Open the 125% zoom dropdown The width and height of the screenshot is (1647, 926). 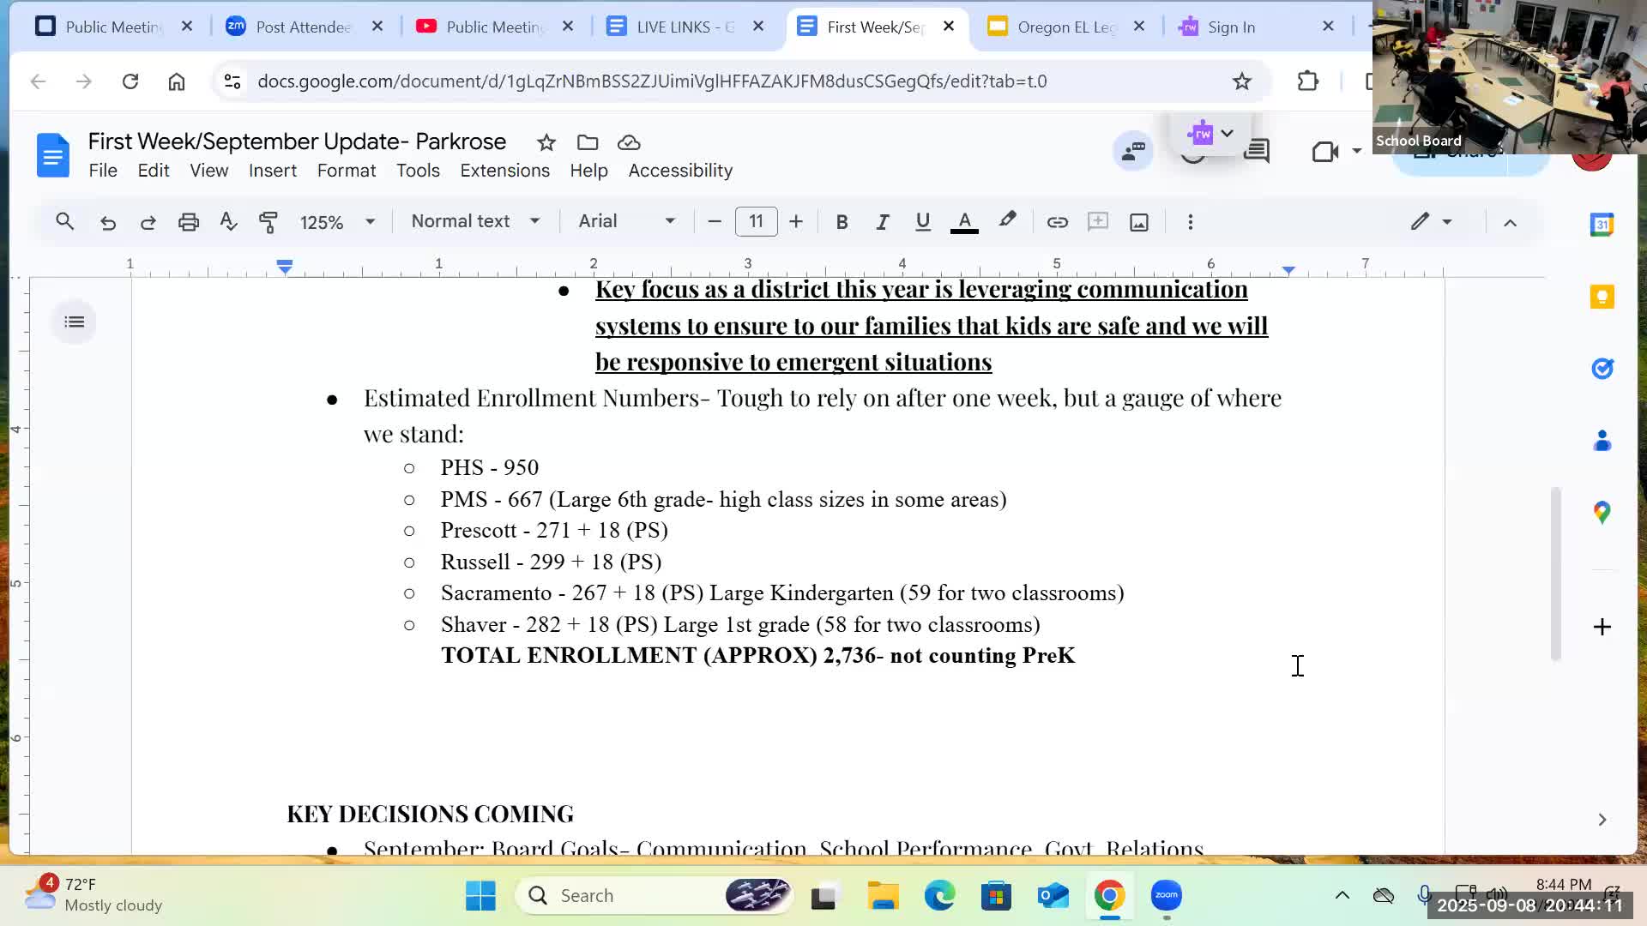coord(337,222)
